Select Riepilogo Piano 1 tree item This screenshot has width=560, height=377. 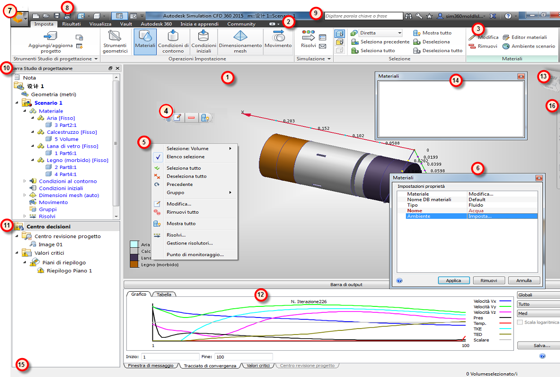point(69,271)
